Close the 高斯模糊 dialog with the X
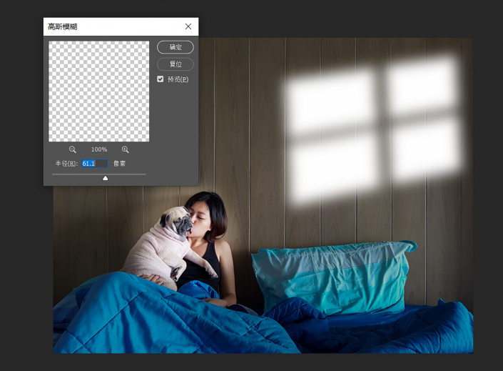This screenshot has height=371, width=503. click(x=188, y=26)
